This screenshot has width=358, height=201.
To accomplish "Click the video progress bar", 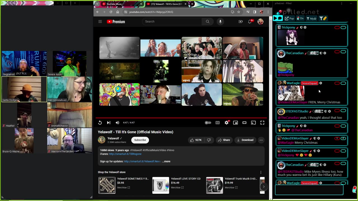I will [181, 118].
